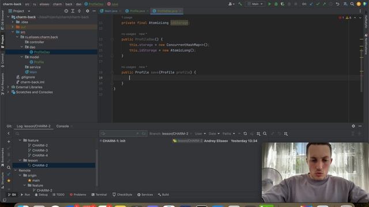Open Project panel gear options

pyautogui.click(x=88, y=11)
